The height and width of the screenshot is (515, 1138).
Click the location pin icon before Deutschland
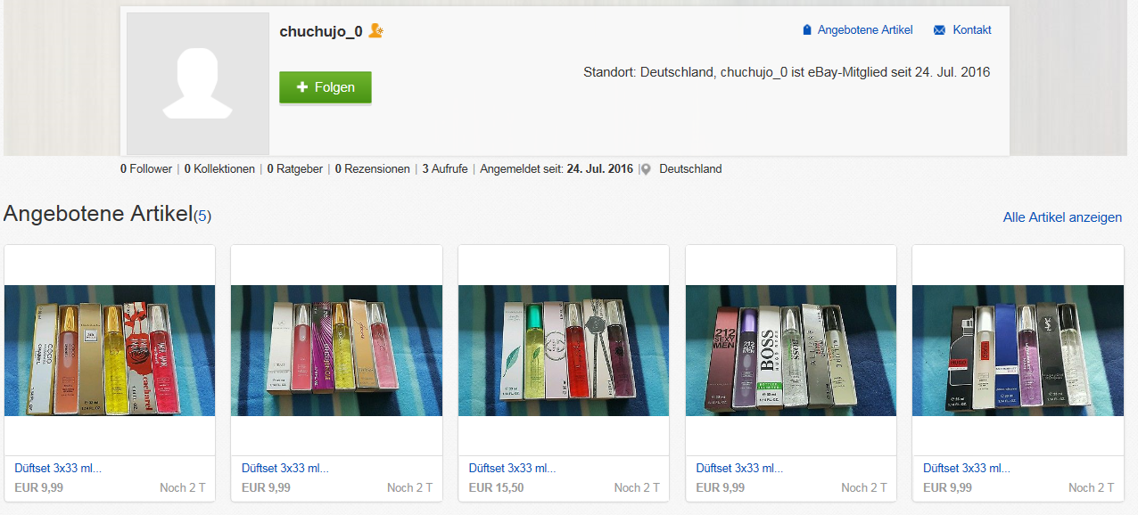(646, 169)
